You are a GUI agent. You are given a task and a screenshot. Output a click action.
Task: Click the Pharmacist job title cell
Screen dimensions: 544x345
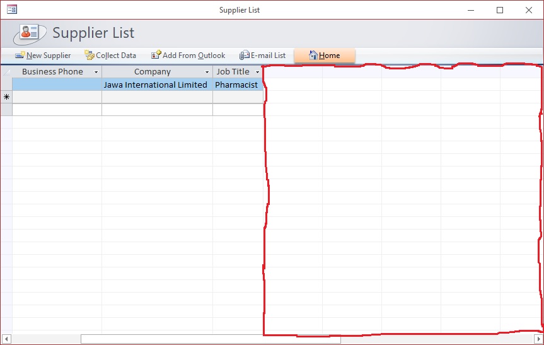tap(238, 85)
